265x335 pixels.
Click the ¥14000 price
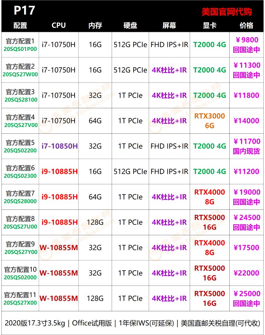point(246,121)
